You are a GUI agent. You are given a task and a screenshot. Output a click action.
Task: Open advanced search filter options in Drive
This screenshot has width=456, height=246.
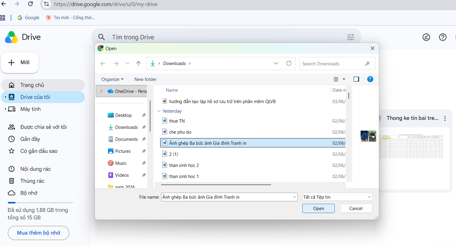(x=350, y=37)
